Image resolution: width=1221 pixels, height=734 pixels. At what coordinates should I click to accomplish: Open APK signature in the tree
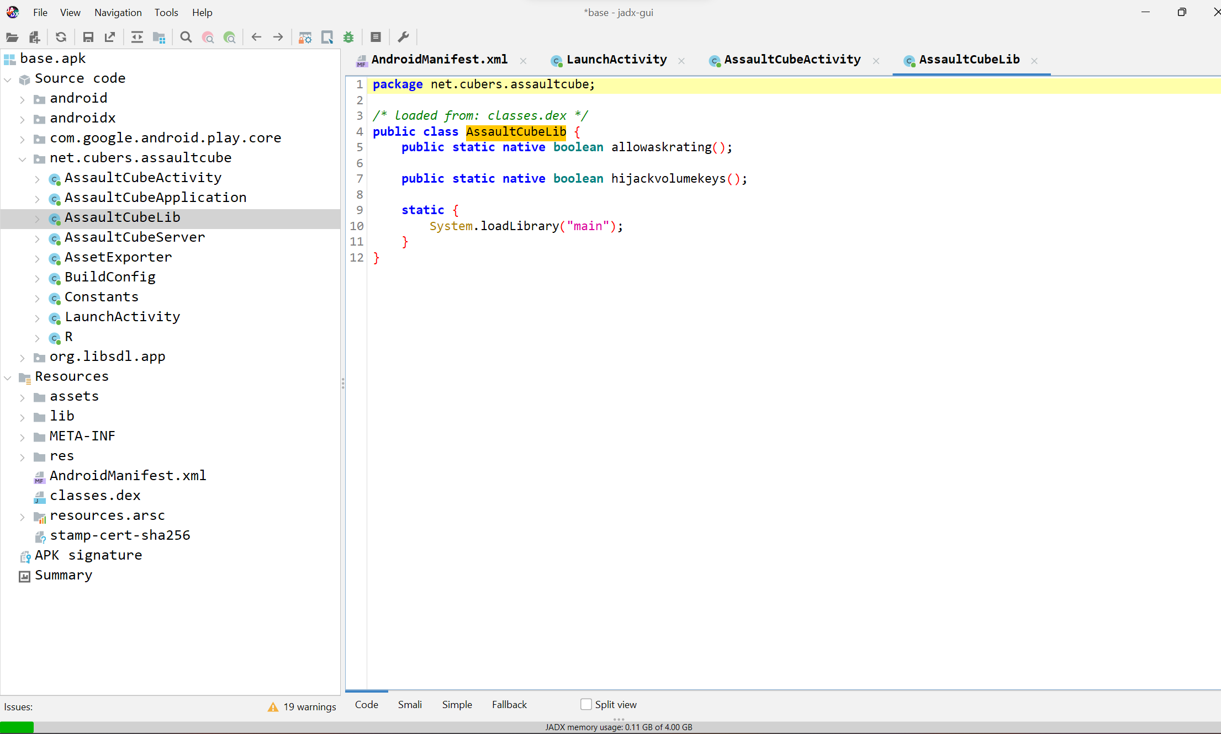pos(88,555)
